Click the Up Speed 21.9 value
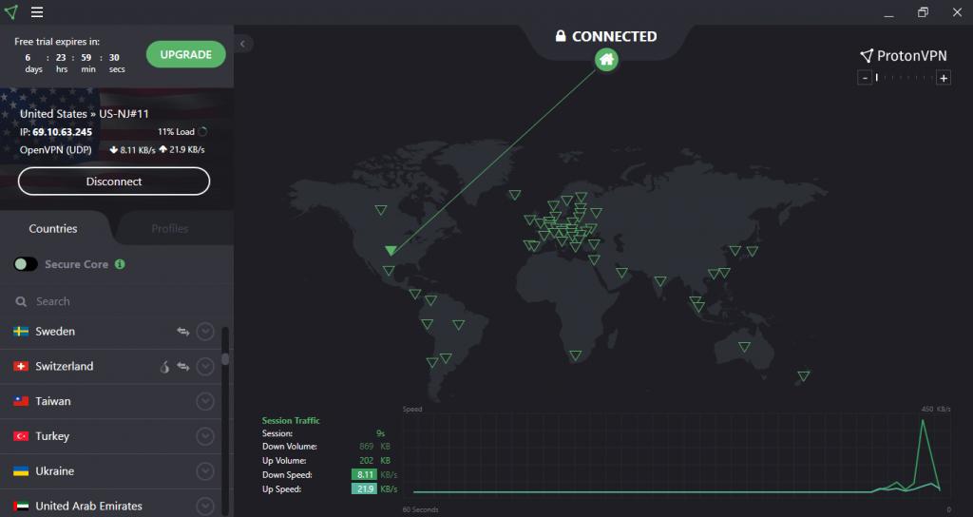973x517 pixels. [x=364, y=489]
